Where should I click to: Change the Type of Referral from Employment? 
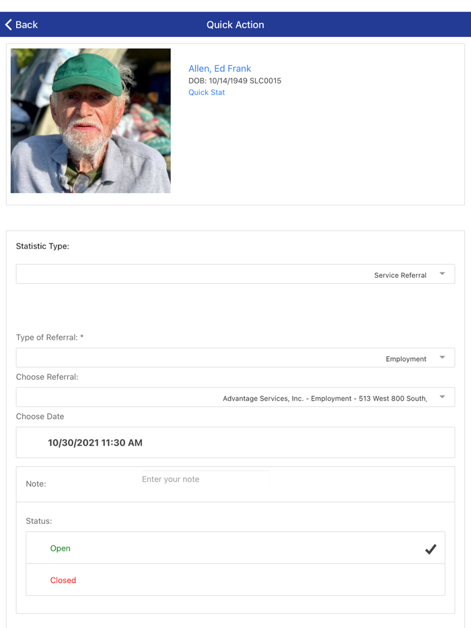(235, 358)
